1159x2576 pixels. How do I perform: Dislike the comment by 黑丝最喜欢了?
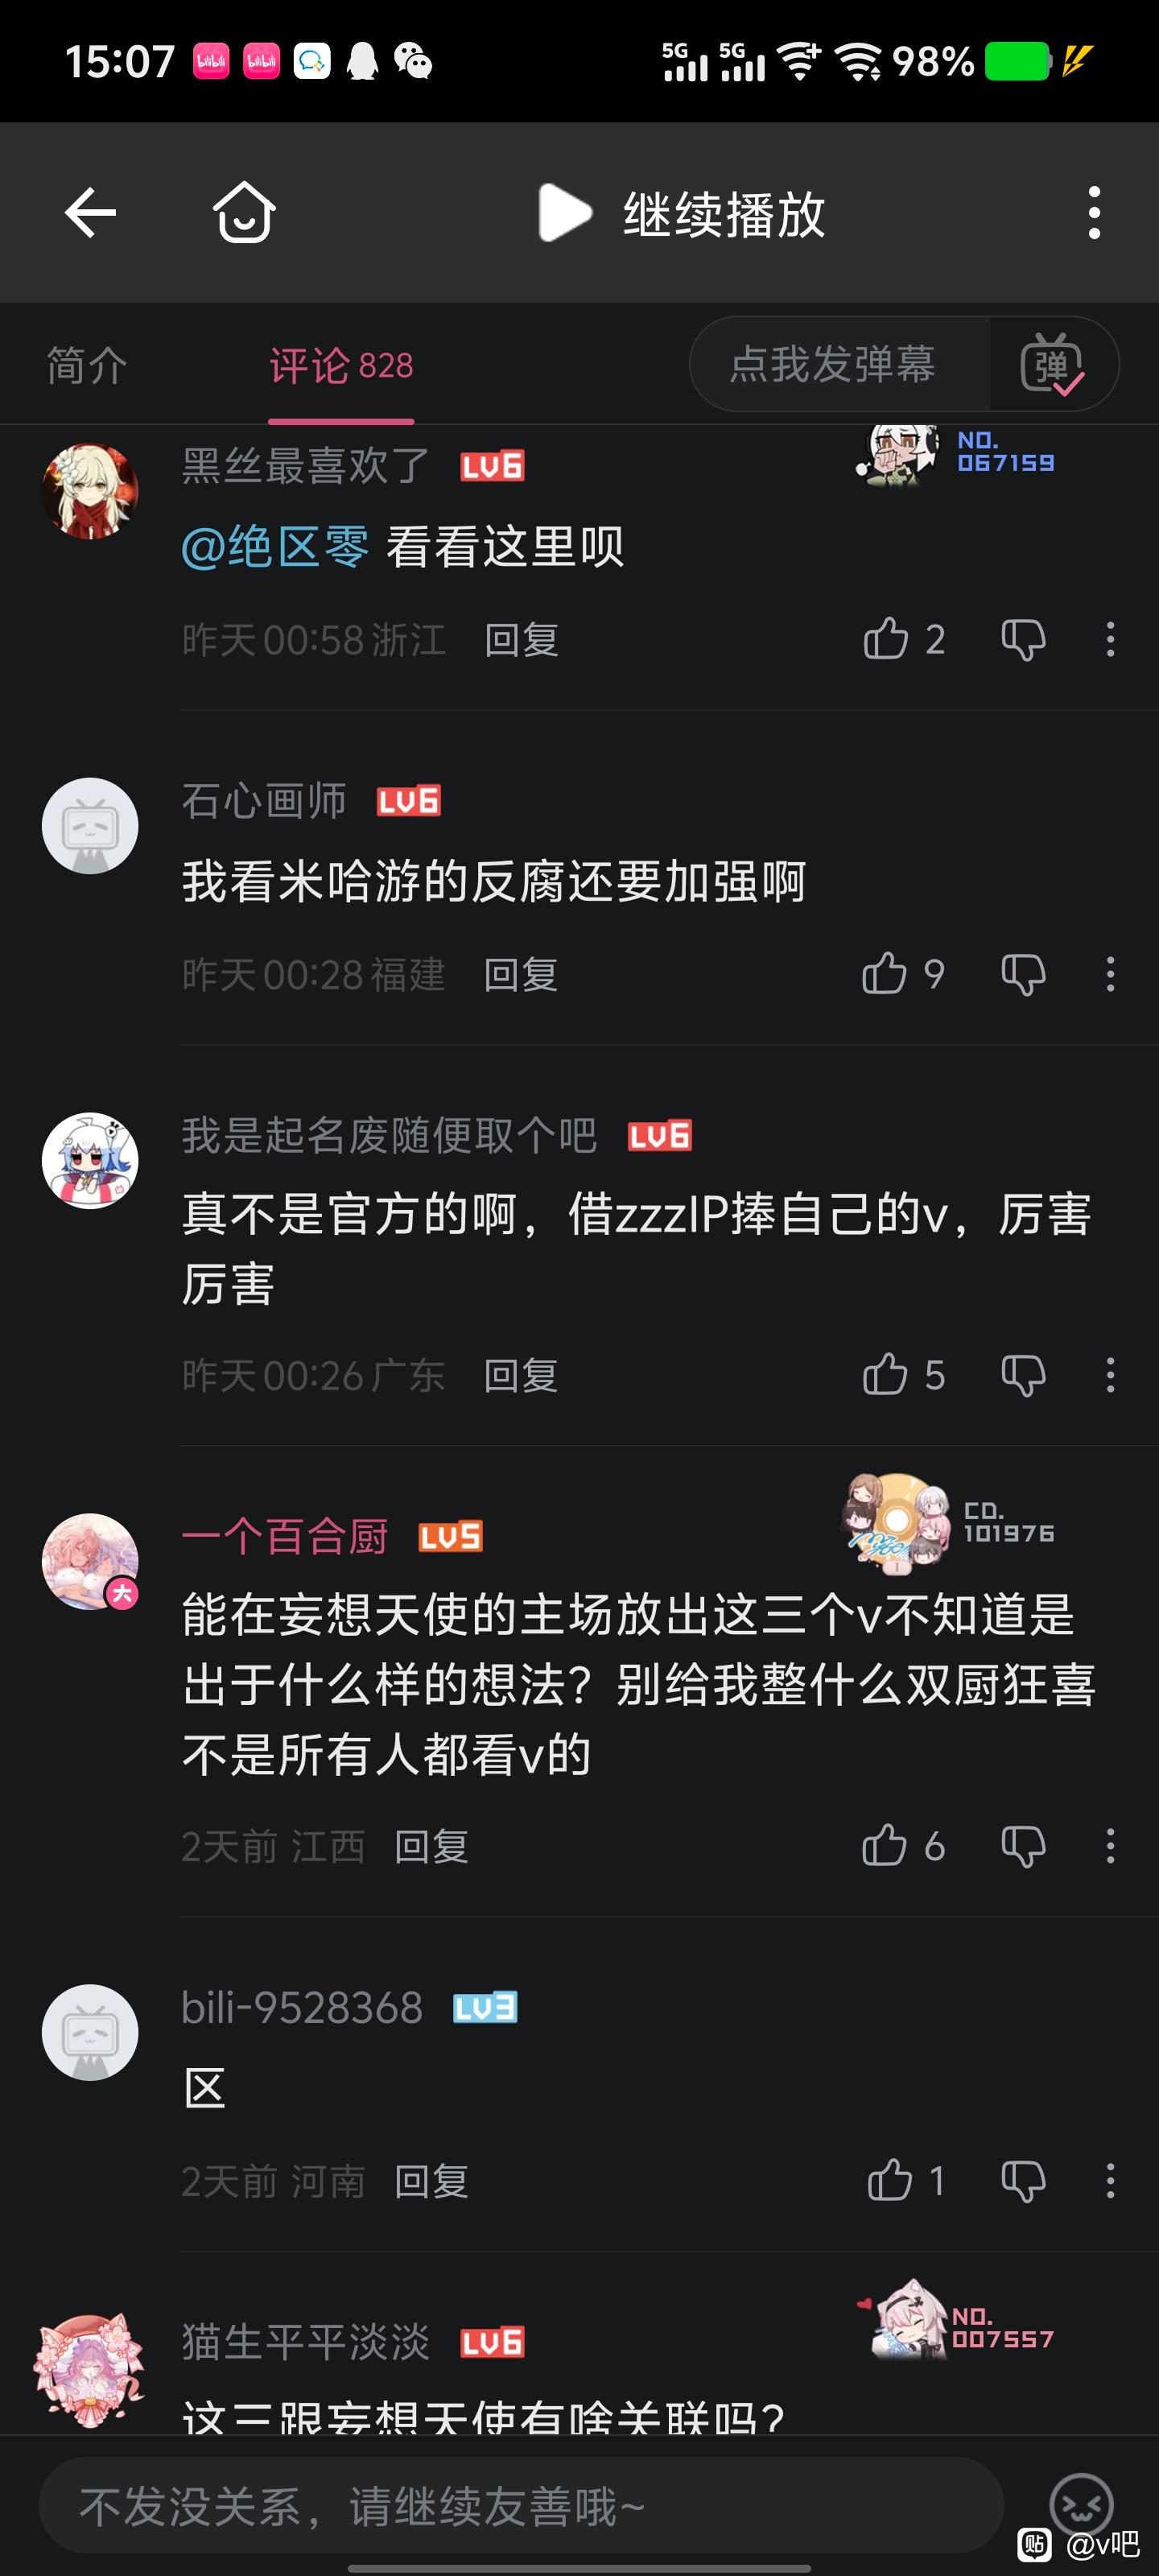(x=1023, y=640)
